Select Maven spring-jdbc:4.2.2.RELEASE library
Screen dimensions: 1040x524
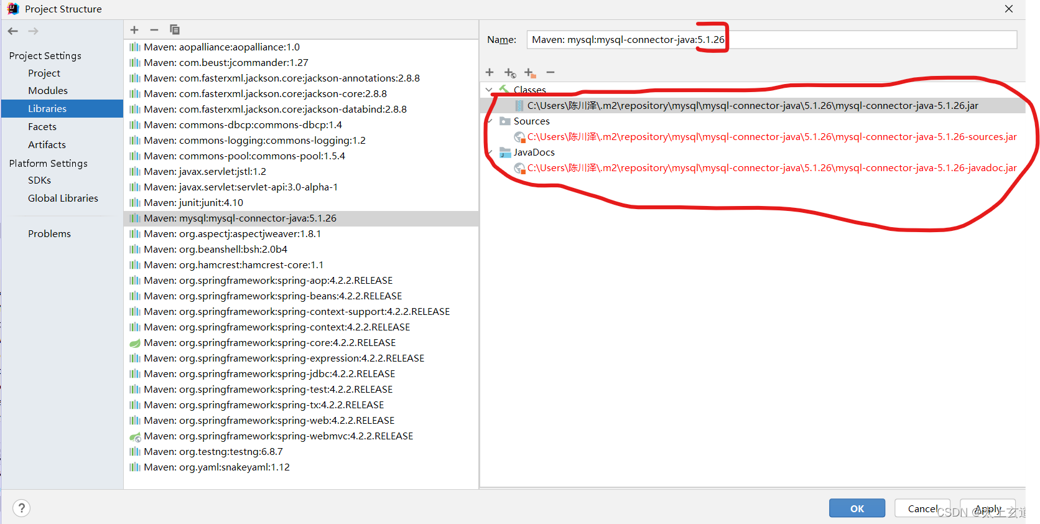coord(269,374)
